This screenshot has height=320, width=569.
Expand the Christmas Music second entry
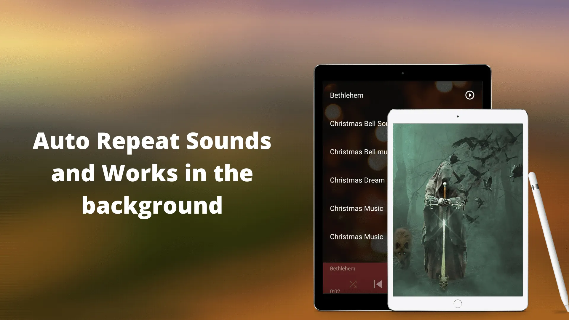pyautogui.click(x=356, y=236)
